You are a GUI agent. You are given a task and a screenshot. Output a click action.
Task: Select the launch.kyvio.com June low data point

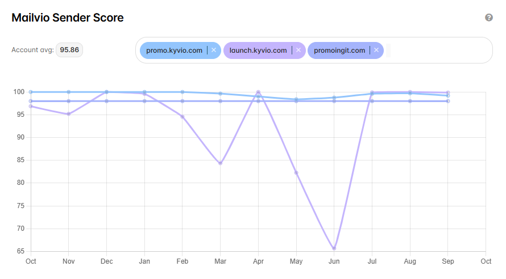click(x=334, y=248)
